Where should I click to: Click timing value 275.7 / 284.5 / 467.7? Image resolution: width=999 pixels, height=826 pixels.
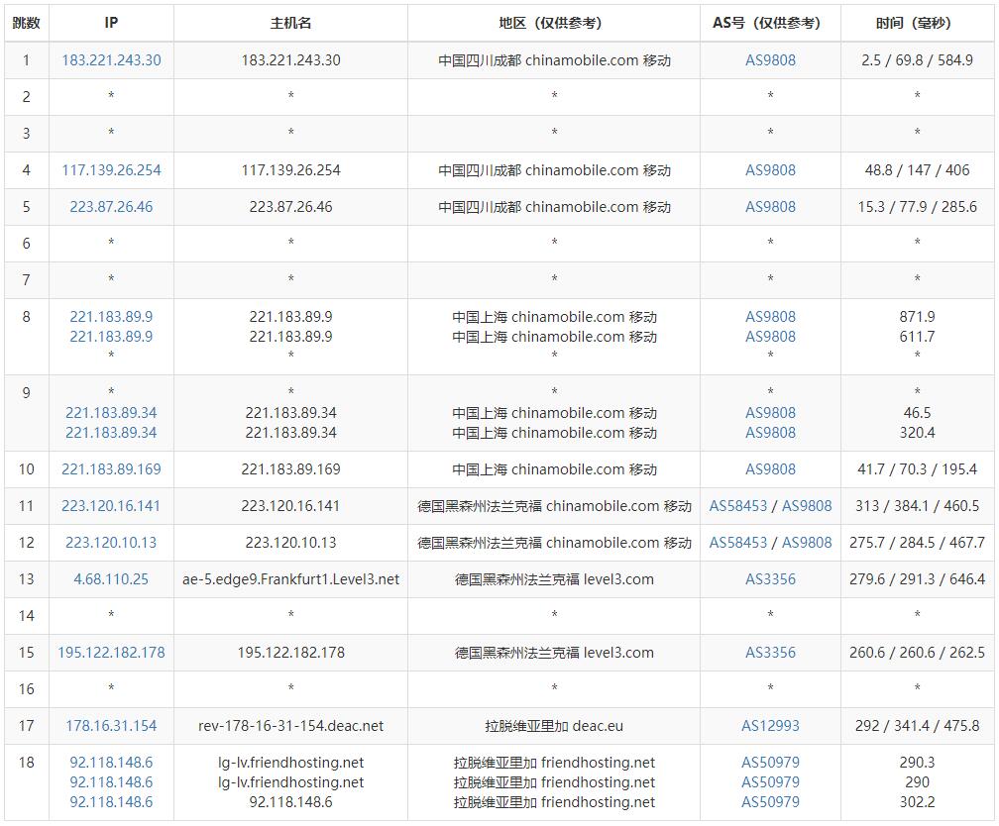(x=917, y=543)
